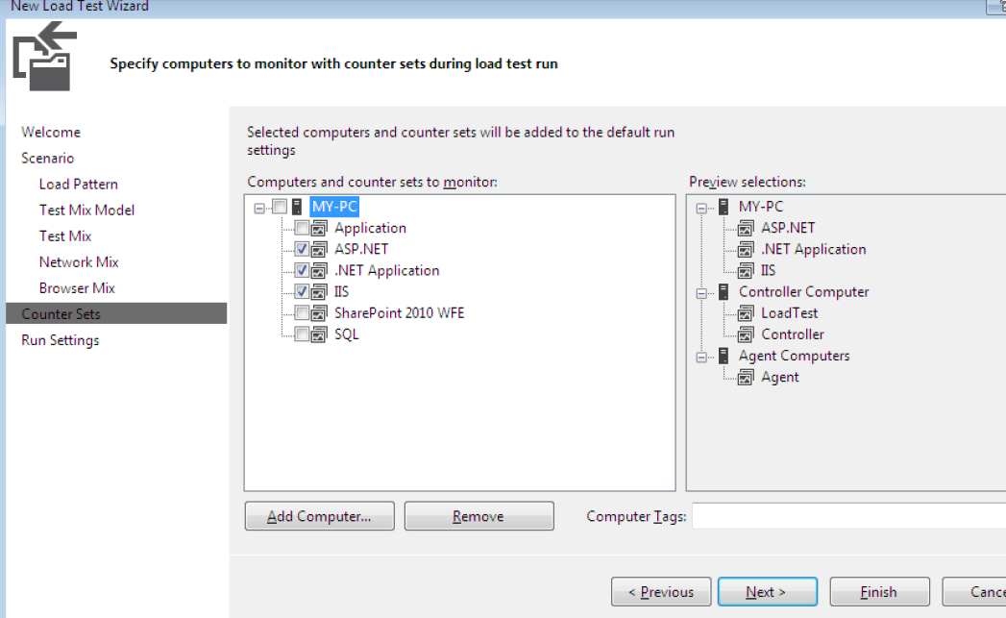Enable the Application counter set checkbox

(x=302, y=228)
